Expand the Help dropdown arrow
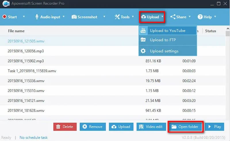 tap(215, 17)
